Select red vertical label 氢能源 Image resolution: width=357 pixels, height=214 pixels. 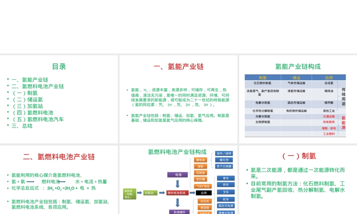pyautogui.click(x=343, y=123)
